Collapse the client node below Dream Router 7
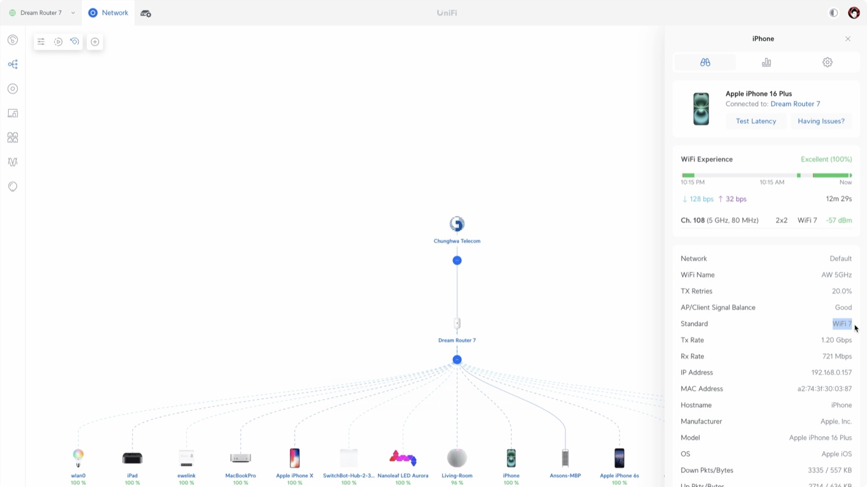Viewport: 867px width, 487px height. coord(457,360)
